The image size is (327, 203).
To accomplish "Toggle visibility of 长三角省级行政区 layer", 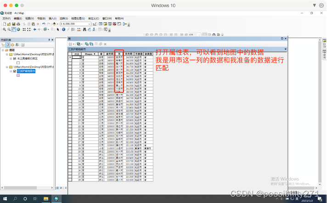I will (x=15, y=59).
